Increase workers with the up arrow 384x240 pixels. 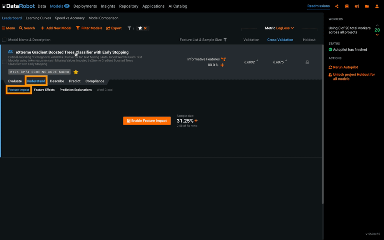click(377, 25)
